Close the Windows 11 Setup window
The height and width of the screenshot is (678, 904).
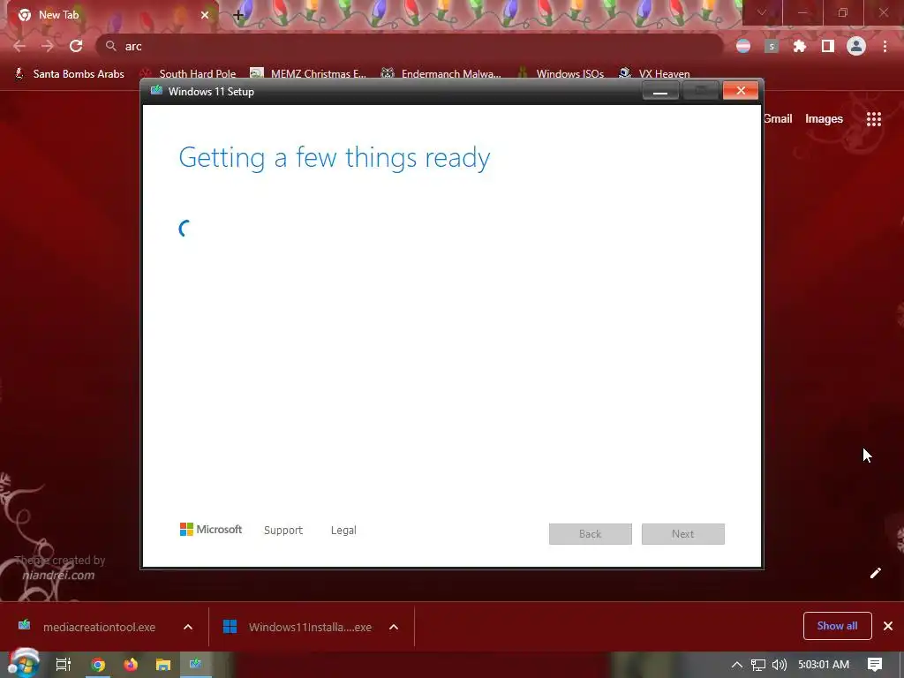(741, 91)
